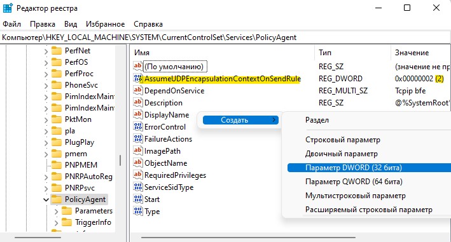Screen dimensions: 451x242
Task: Click the PerfOS folder icon
Action: [57, 62]
